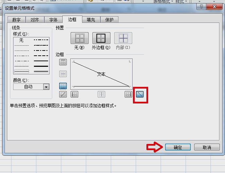This screenshot has height=173, width=225.
Task: Close the format cells dialog
Action: coord(214,7)
